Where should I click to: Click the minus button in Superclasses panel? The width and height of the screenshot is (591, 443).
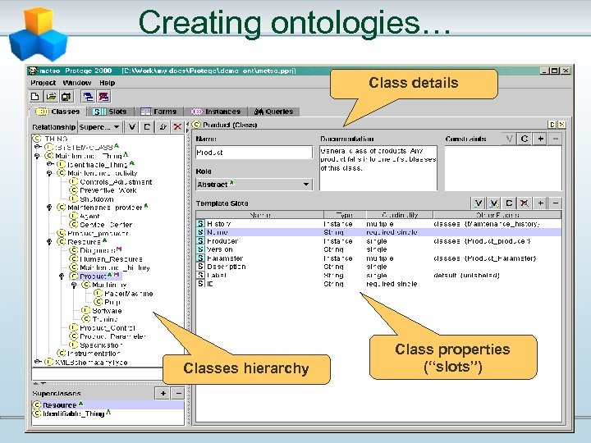point(178,393)
